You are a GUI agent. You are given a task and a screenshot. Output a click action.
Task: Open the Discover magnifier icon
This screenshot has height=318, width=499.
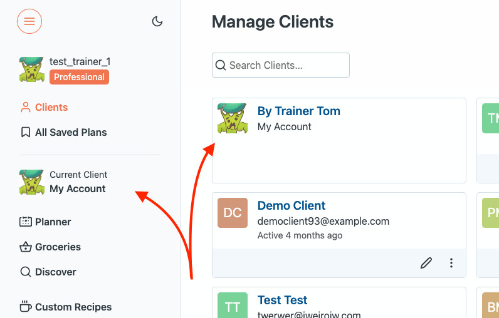pyautogui.click(x=26, y=272)
